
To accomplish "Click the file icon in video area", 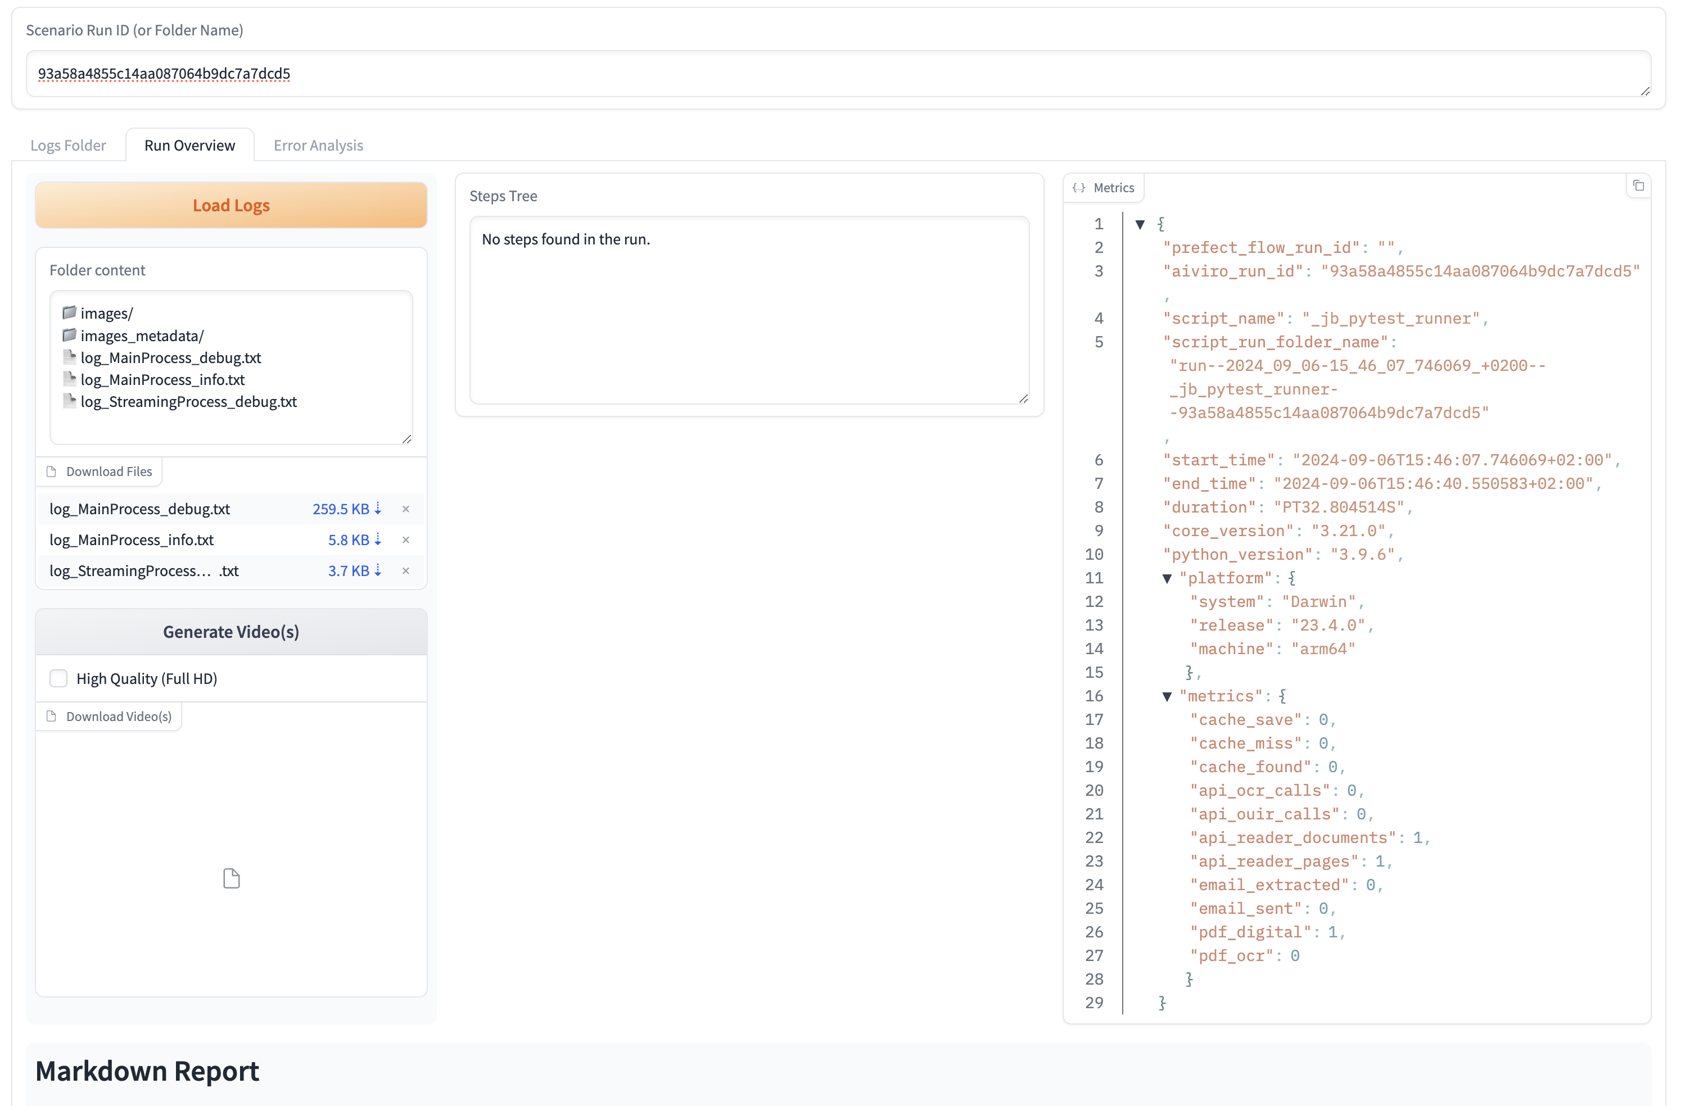I will (x=232, y=878).
